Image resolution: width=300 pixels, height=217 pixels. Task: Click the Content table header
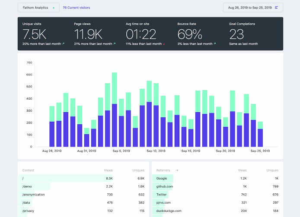pyautogui.click(x=28, y=170)
